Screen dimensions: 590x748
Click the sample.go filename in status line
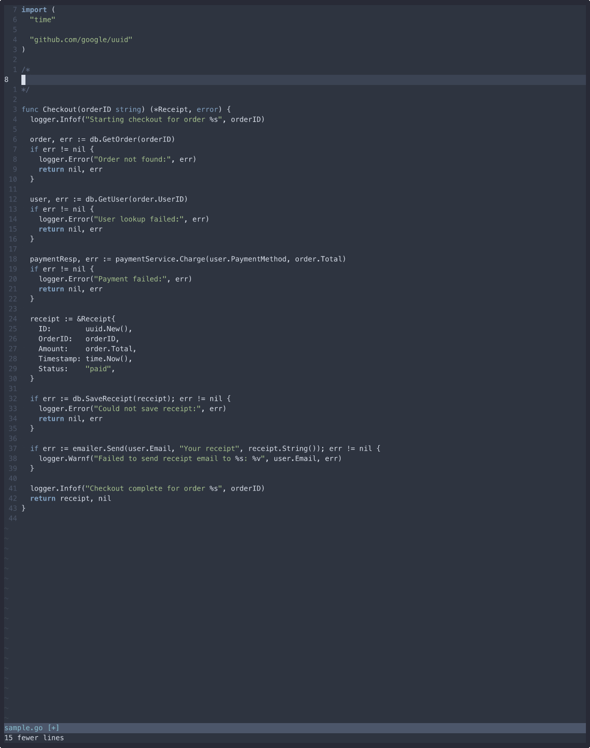23,728
